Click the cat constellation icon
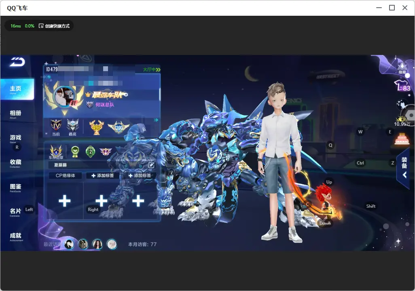The height and width of the screenshot is (291, 415). (x=402, y=104)
